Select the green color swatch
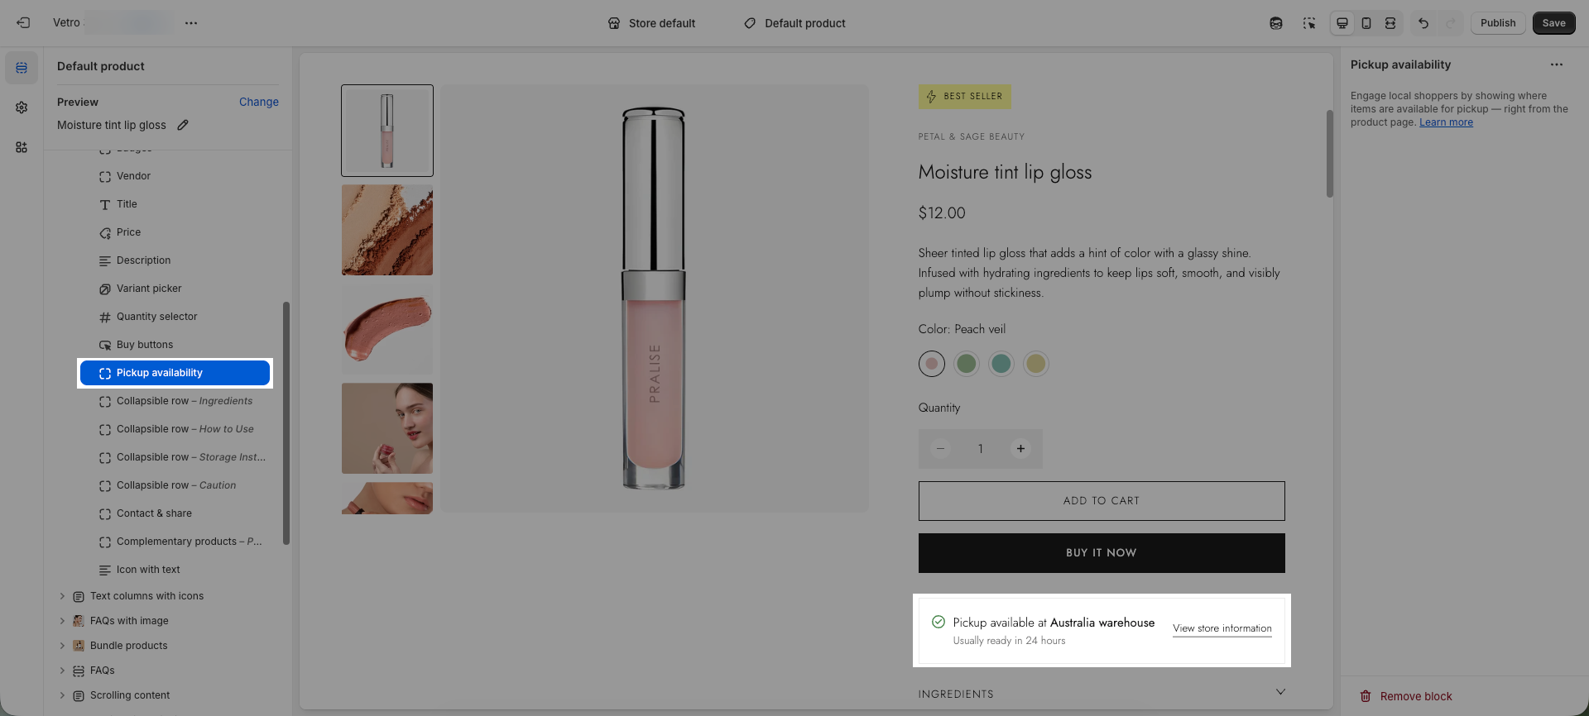This screenshot has height=716, width=1589. [966, 364]
